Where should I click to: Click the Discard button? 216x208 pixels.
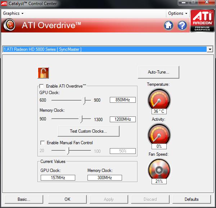[150, 199]
